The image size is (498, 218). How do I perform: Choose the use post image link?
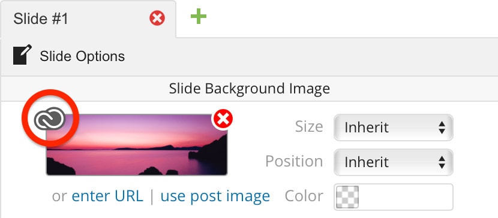click(x=215, y=196)
